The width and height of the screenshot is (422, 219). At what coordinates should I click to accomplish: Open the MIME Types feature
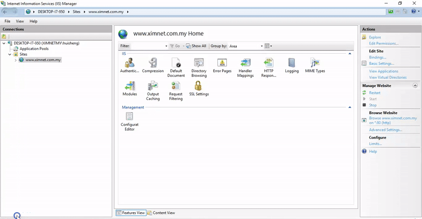coord(315,65)
